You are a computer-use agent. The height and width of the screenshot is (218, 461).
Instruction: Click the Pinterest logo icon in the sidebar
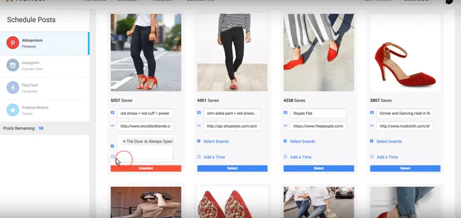[x=13, y=43]
